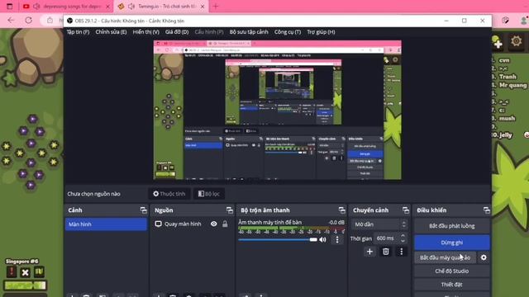Open the Công cụ (T) menu

point(288,32)
